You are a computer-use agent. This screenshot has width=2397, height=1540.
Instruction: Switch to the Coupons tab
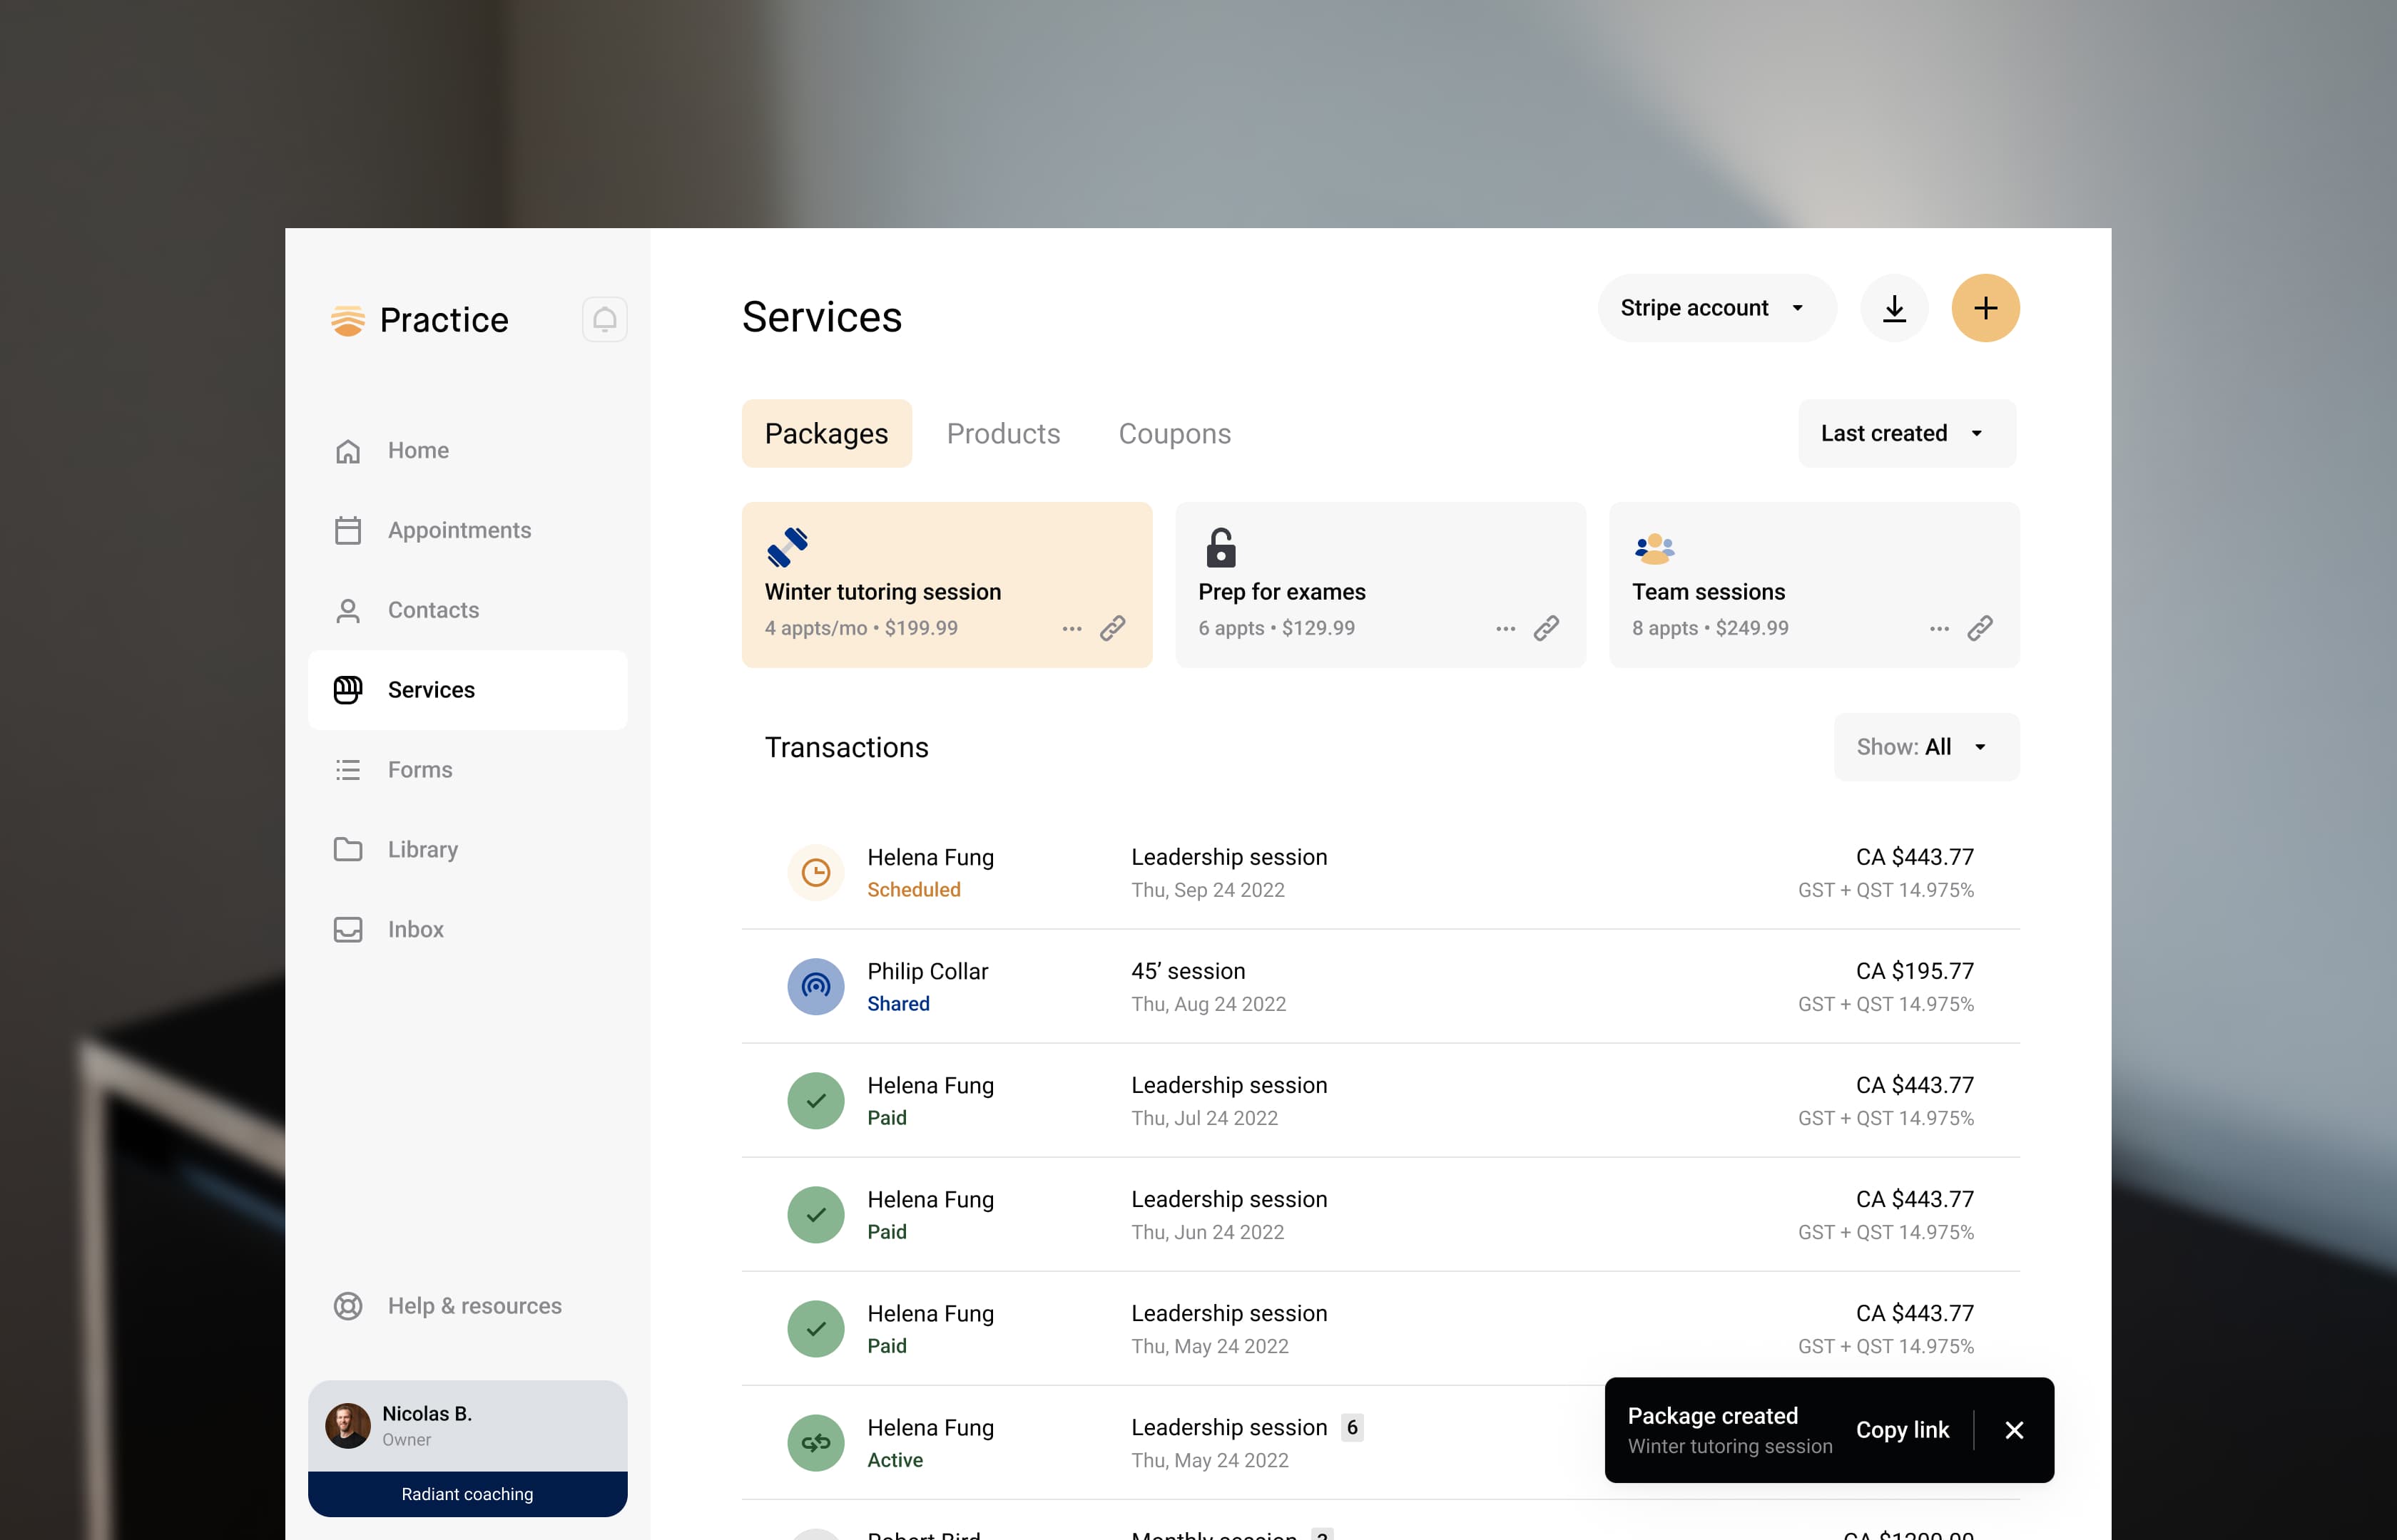pyautogui.click(x=1174, y=433)
